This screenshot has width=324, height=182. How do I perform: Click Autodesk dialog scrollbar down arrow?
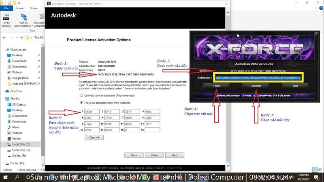[x=228, y=166]
